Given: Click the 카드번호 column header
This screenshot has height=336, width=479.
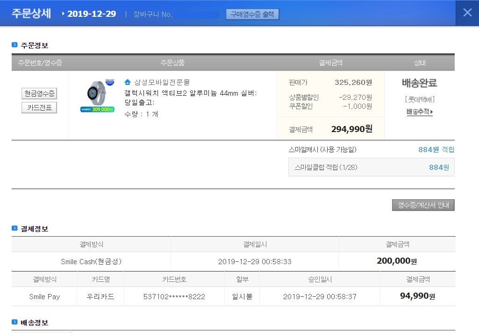Looking at the screenshot, I should tap(174, 279).
